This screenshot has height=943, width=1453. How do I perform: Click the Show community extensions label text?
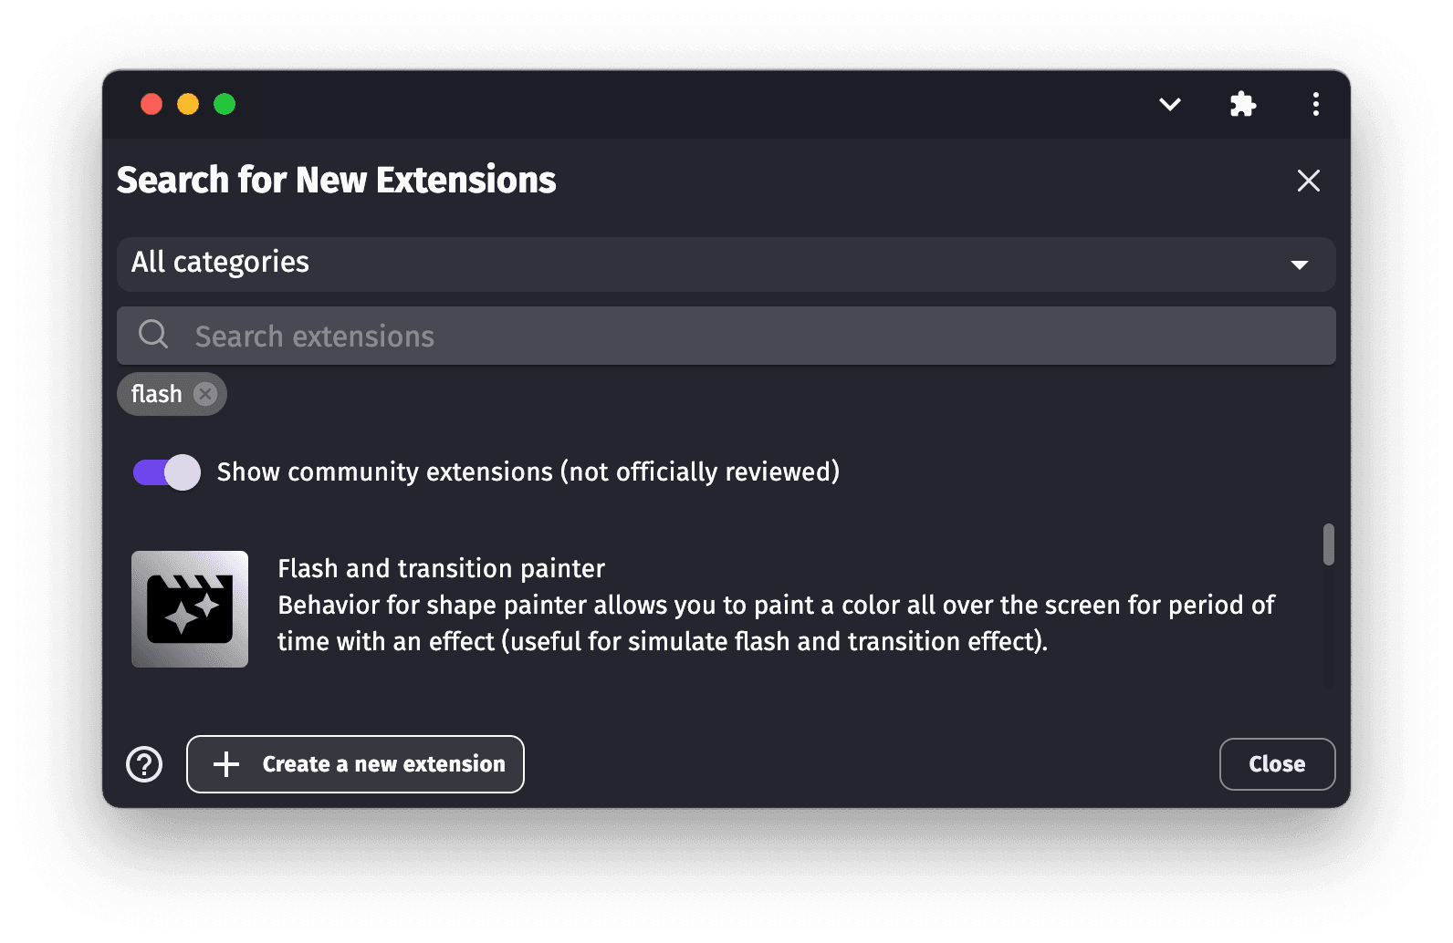coord(528,472)
